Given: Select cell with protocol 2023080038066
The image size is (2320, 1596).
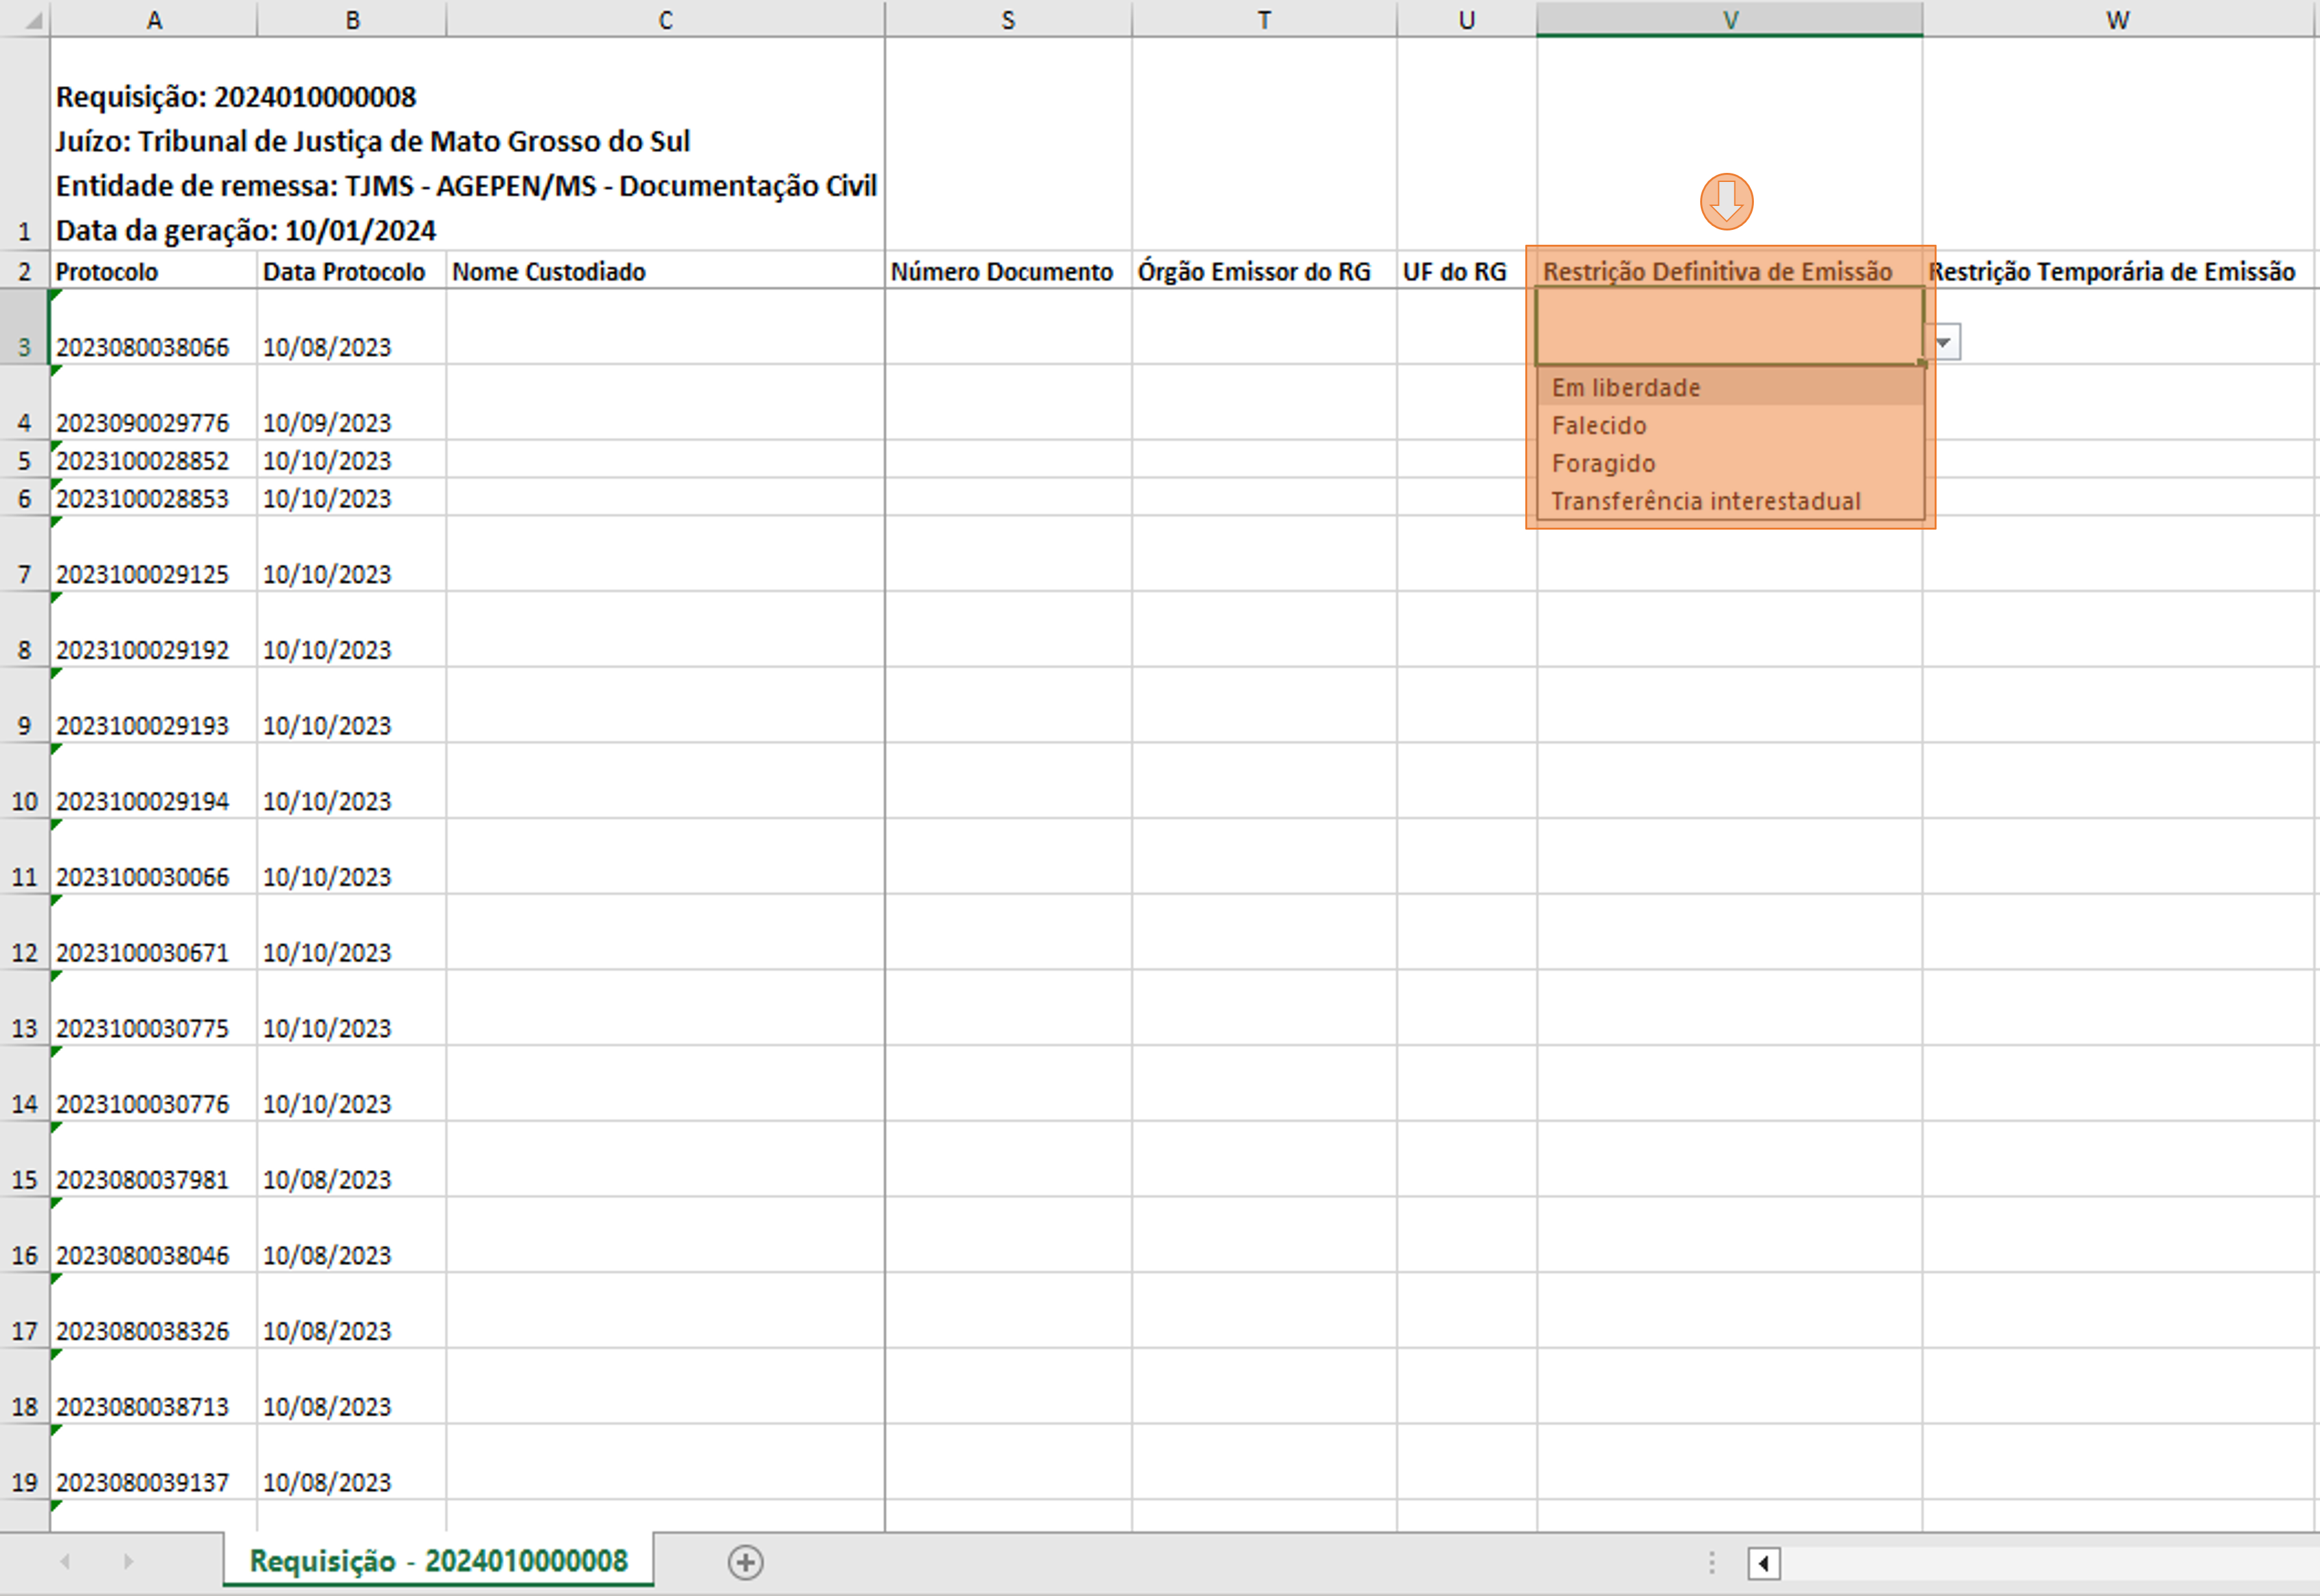Looking at the screenshot, I should [x=153, y=327].
